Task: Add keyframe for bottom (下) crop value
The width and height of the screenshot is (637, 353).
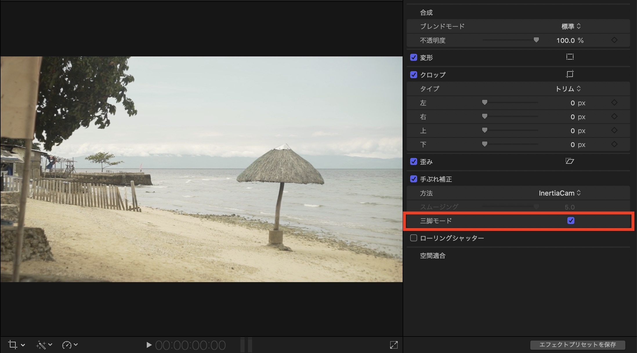Action: pyautogui.click(x=614, y=144)
